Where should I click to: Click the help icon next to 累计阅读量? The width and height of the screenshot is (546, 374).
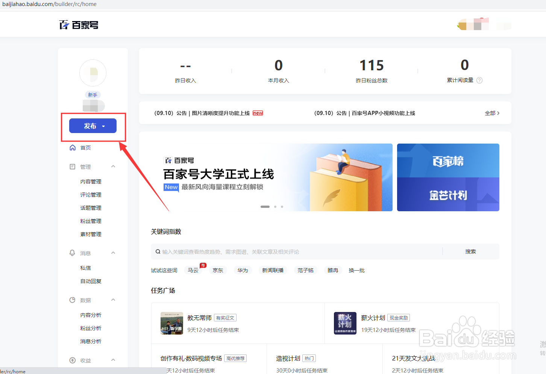click(x=479, y=80)
